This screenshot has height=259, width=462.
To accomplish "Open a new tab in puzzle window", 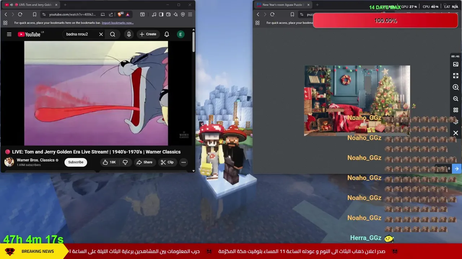I will click(317, 5).
